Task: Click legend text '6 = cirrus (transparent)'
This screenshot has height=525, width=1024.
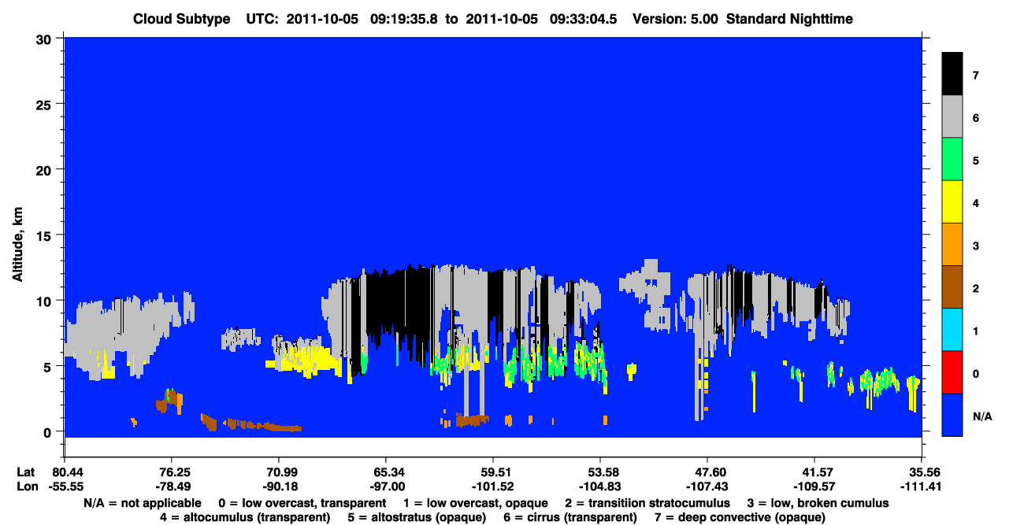Action: tap(569, 517)
